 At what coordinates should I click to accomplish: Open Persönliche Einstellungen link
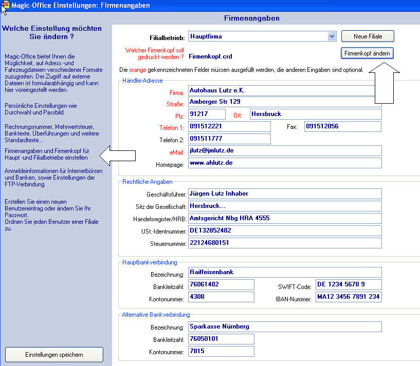tap(41, 109)
